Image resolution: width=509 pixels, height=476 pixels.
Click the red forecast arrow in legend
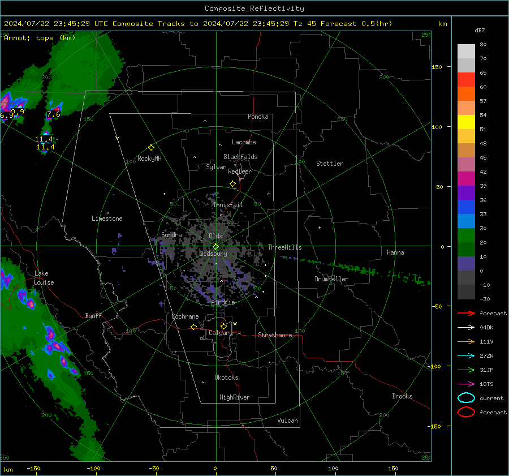[x=466, y=313]
